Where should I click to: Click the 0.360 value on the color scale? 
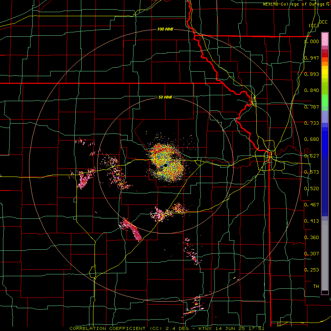(312, 238)
